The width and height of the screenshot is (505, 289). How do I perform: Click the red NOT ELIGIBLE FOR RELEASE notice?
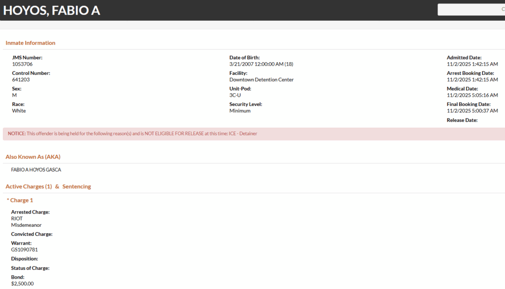[x=132, y=134]
